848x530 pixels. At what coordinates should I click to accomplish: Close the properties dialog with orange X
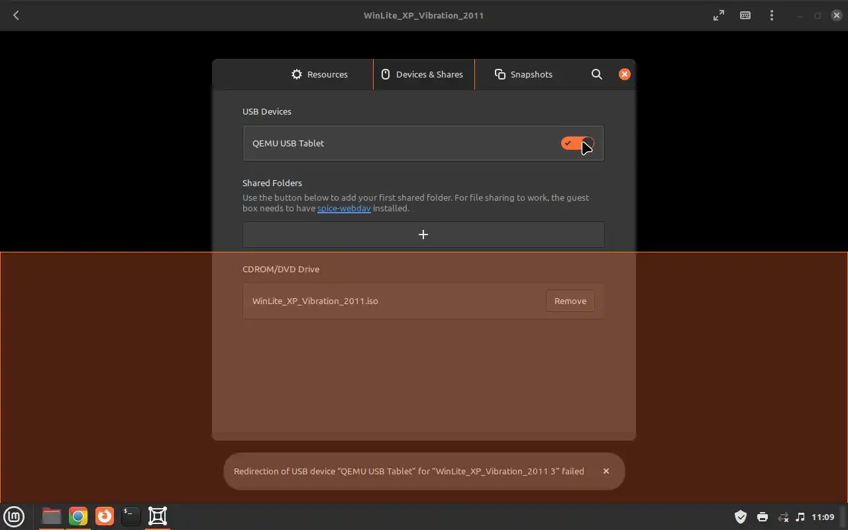[624, 74]
